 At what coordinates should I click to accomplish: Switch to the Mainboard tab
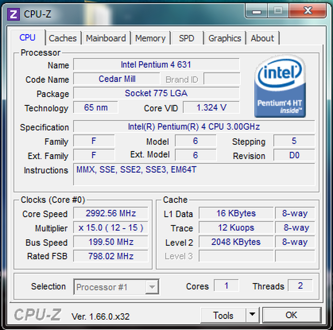pos(106,38)
